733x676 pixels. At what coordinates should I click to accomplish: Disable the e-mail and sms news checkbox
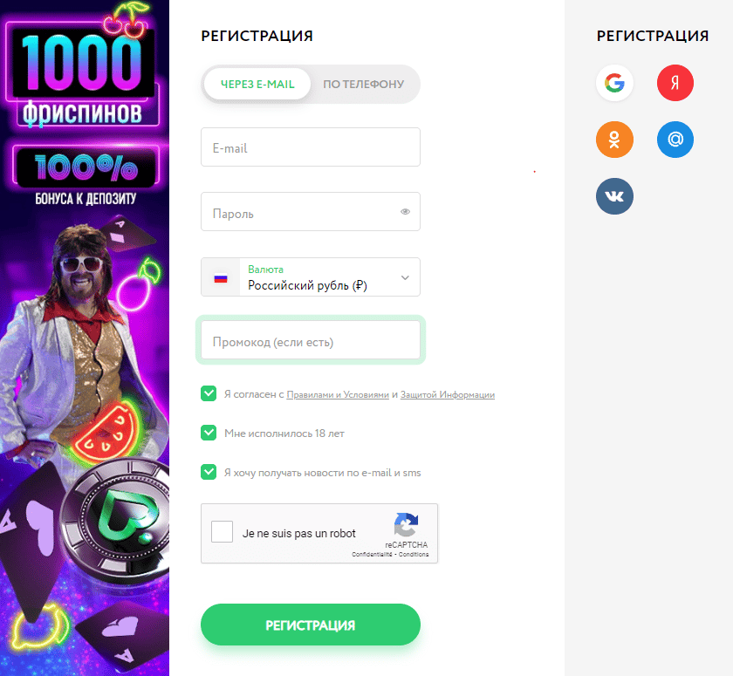[209, 472]
